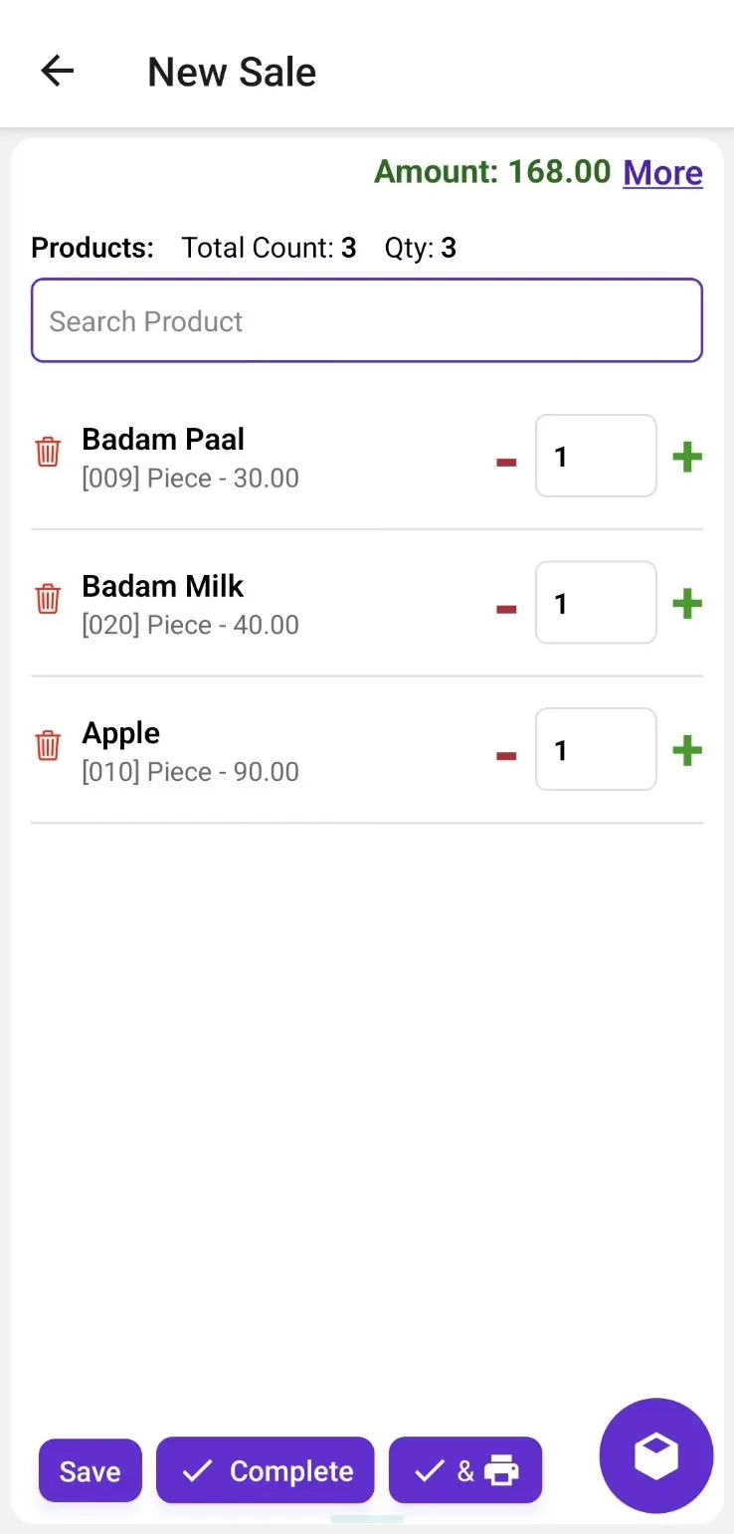Decrease Apple quantity with minus icon

[x=506, y=755]
